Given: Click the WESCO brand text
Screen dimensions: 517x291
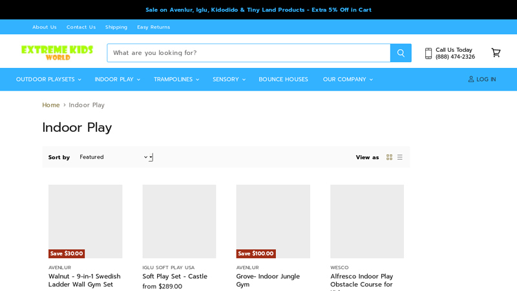Looking at the screenshot, I should pyautogui.click(x=339, y=268).
